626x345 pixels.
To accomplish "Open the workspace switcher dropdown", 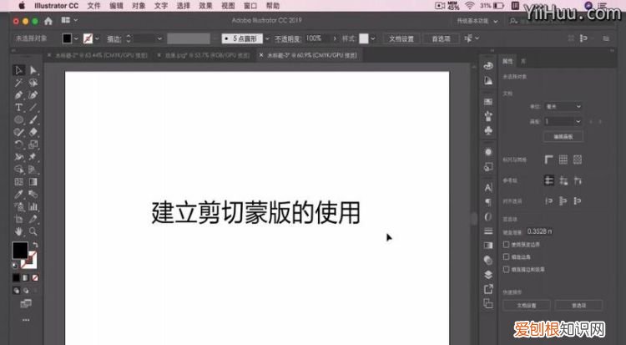I will pyautogui.click(x=477, y=21).
